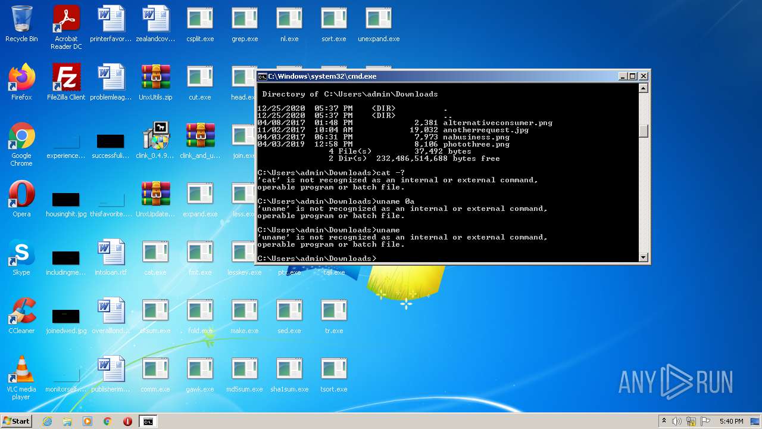Launch Acrobat Reader DC shortcut
The image size is (762, 429).
point(66,27)
